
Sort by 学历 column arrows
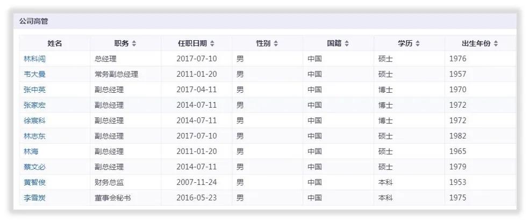418,43
